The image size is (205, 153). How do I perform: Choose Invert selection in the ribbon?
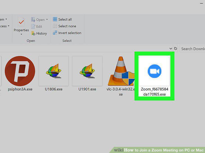67,33
